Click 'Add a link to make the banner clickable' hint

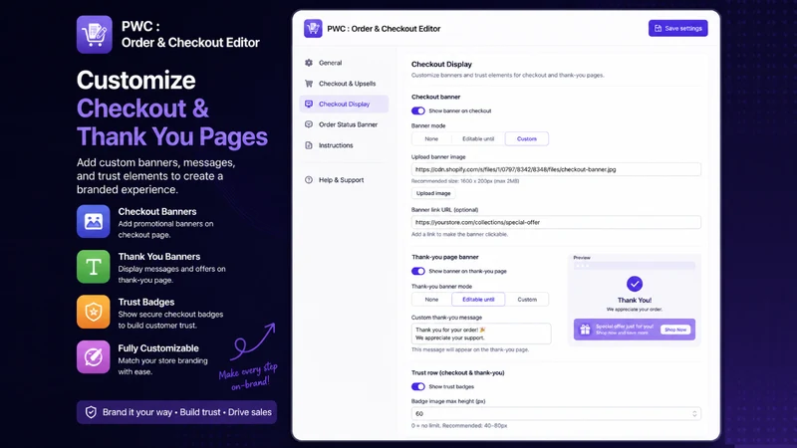459,234
